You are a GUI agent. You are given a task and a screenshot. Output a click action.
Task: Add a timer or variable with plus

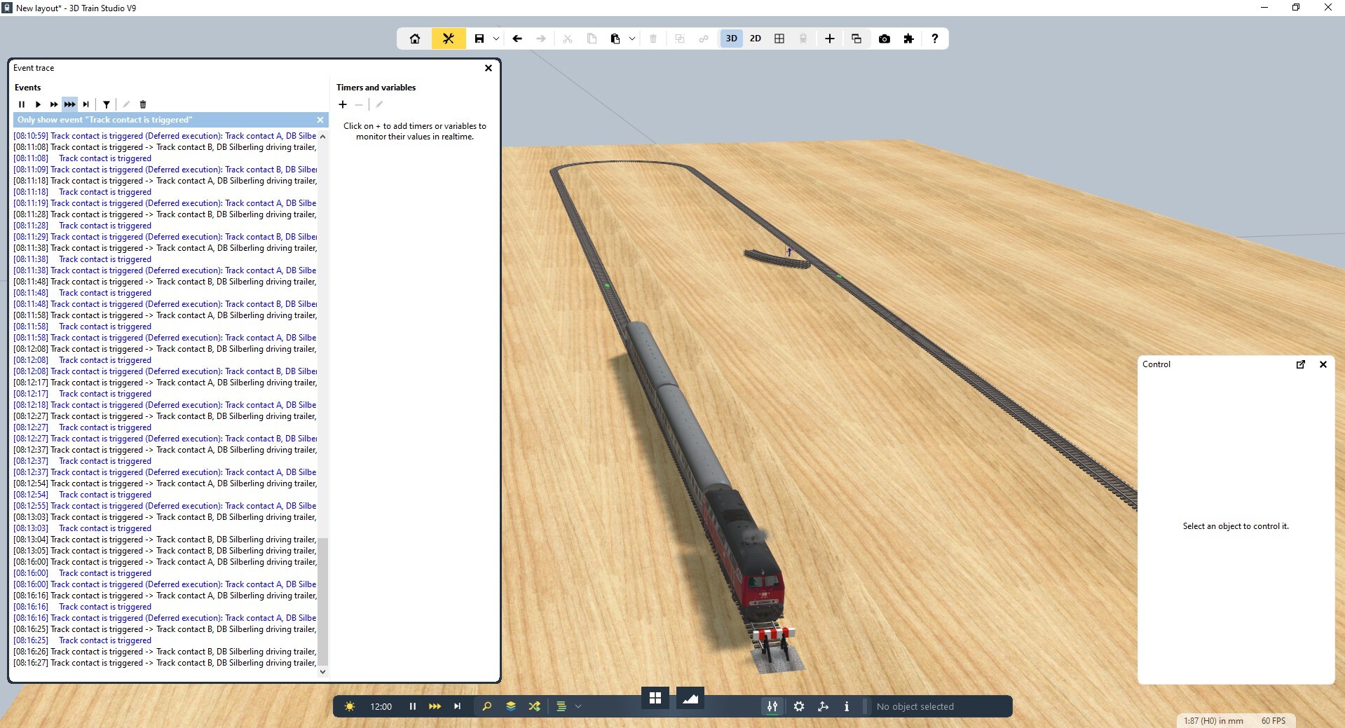(x=343, y=104)
